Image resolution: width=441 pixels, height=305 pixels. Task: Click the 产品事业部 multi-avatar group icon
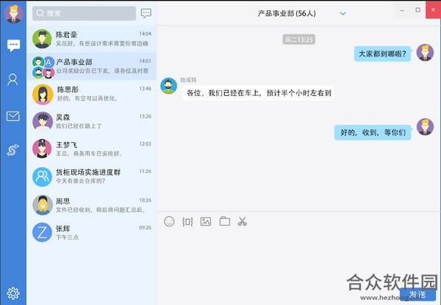pyautogui.click(x=43, y=67)
